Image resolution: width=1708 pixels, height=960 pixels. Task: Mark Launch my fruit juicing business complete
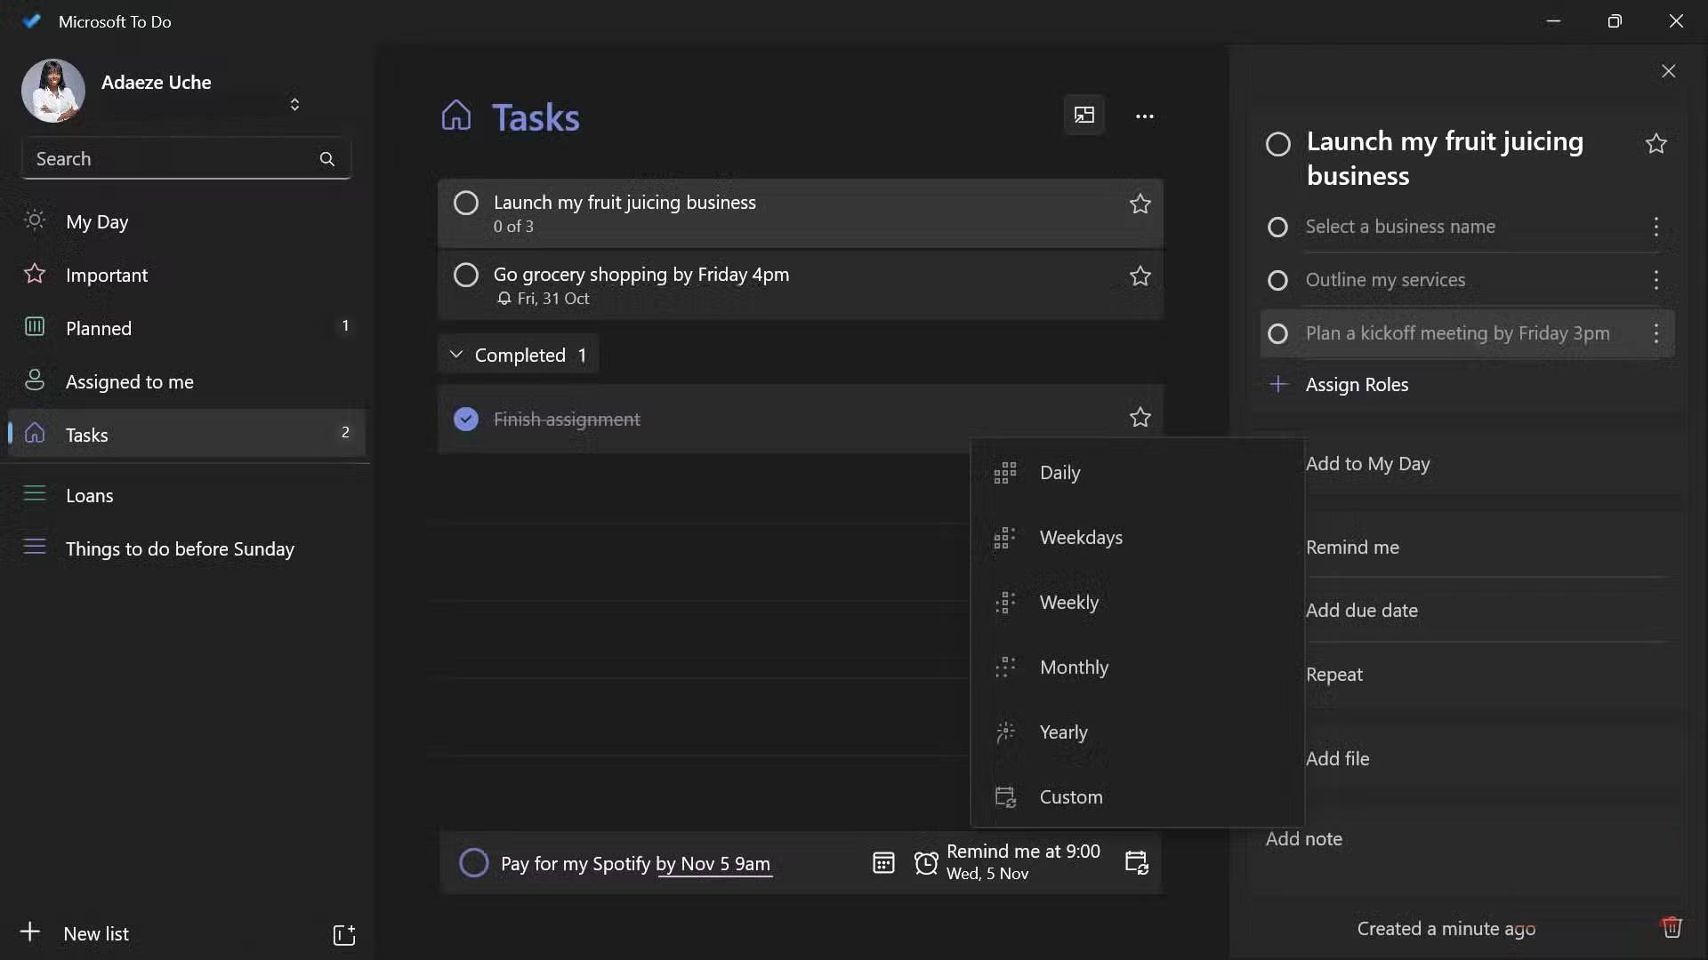pos(465,203)
